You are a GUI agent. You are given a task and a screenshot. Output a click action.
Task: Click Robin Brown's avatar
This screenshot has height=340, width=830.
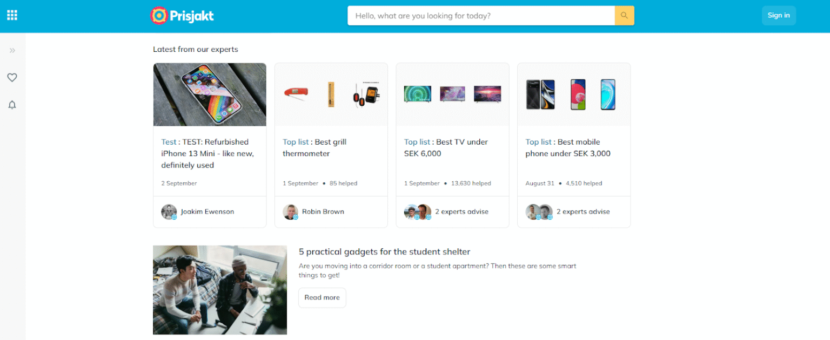tap(291, 212)
